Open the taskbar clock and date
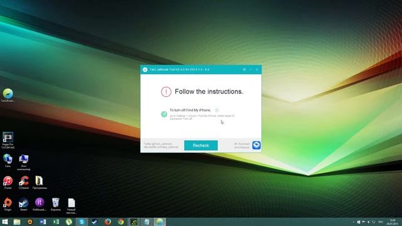The image size is (402, 226). (392, 222)
